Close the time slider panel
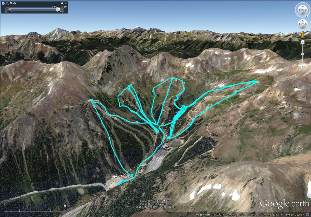 pyautogui.click(x=66, y=3)
